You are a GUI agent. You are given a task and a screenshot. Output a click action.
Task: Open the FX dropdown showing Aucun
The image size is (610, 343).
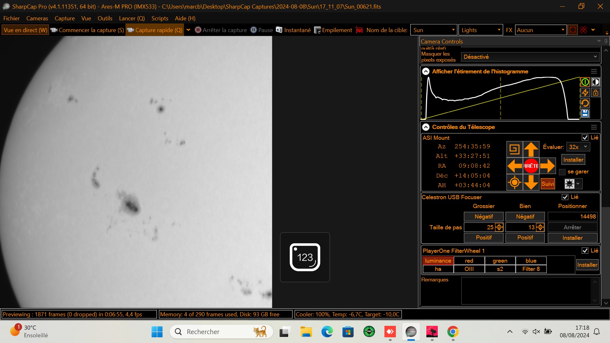541,30
